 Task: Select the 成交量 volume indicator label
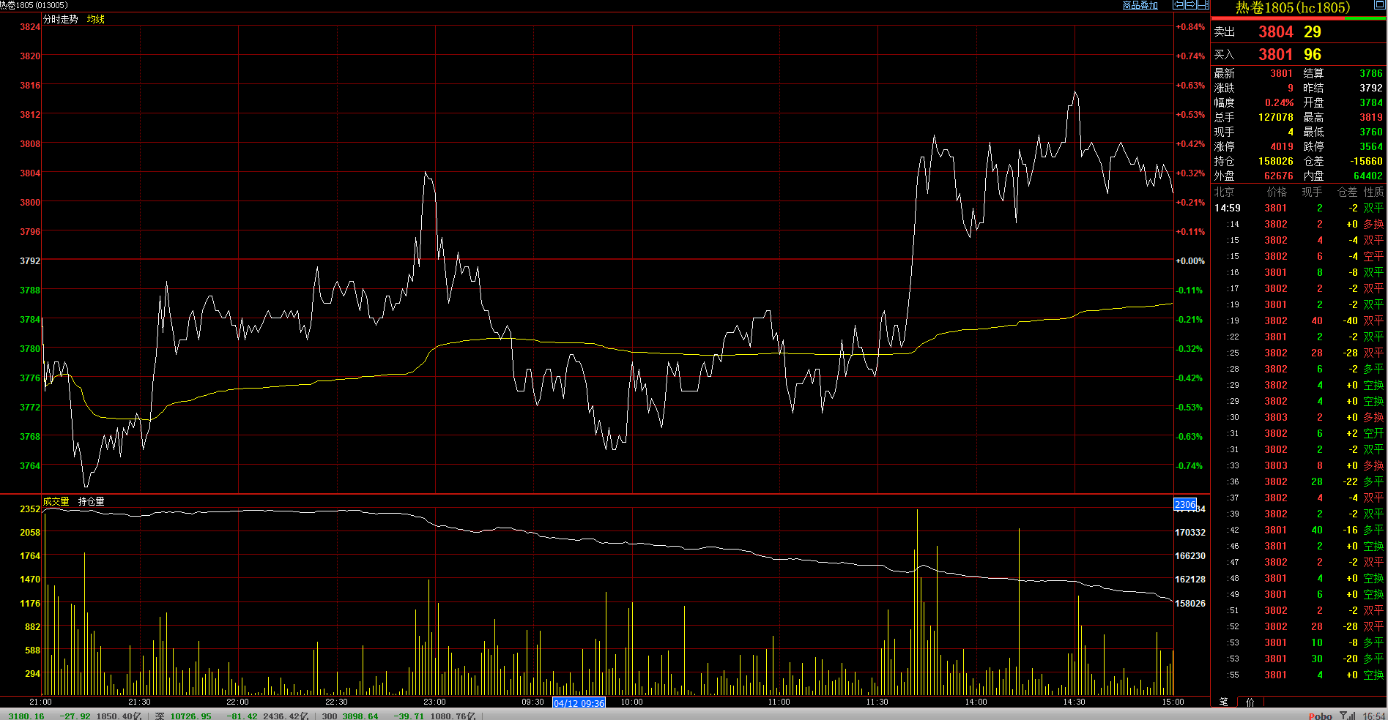coord(56,501)
